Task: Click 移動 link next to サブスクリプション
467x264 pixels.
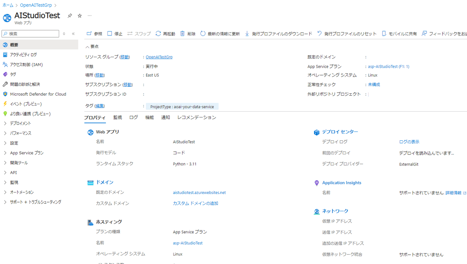Action: pos(128,84)
